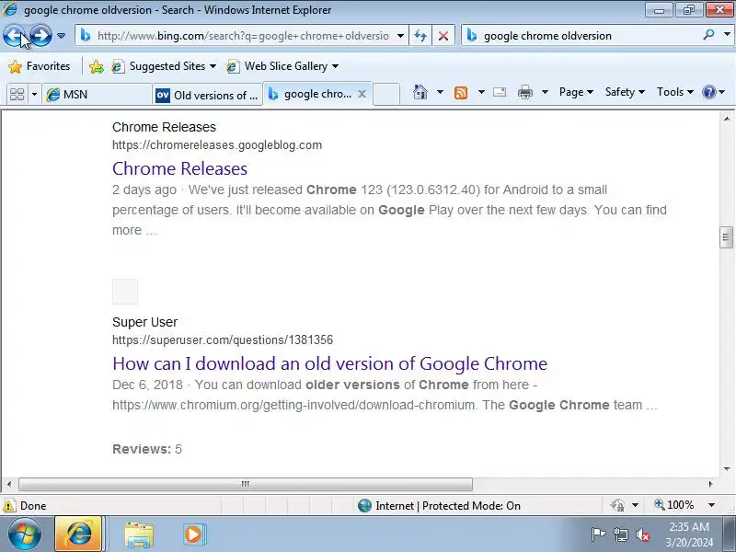
Task: Open the 100% zoom level button
Action: coord(674,505)
